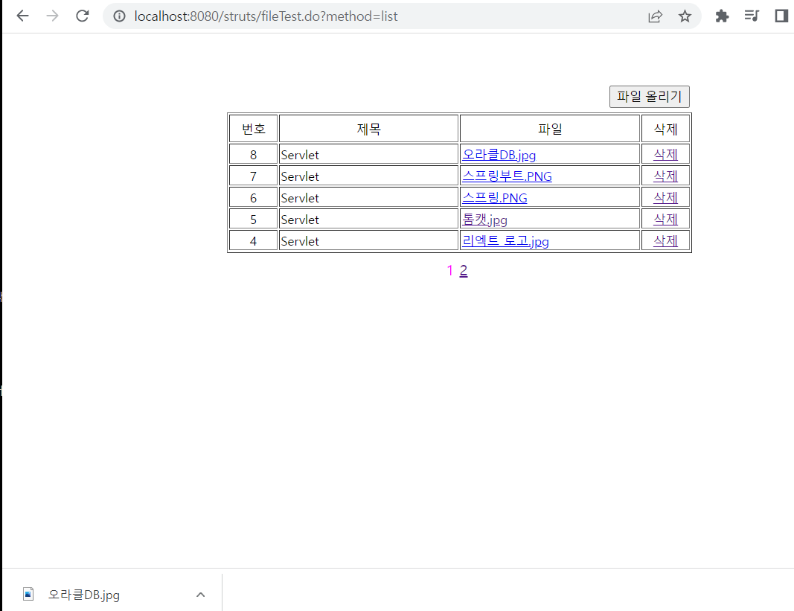Download 스프링부트.PNG from the list
794x611 pixels.
click(508, 176)
